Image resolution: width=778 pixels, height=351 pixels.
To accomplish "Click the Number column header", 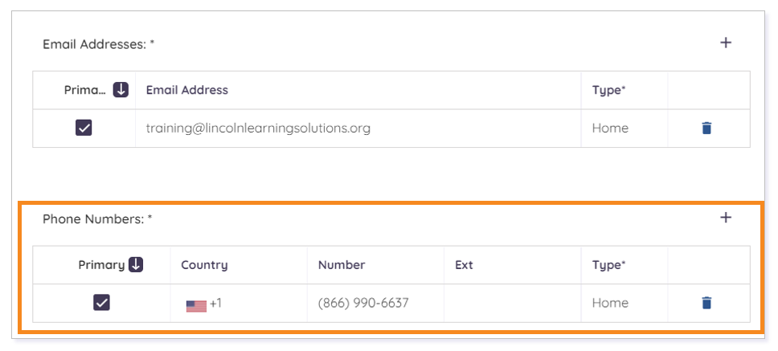I will (x=342, y=265).
